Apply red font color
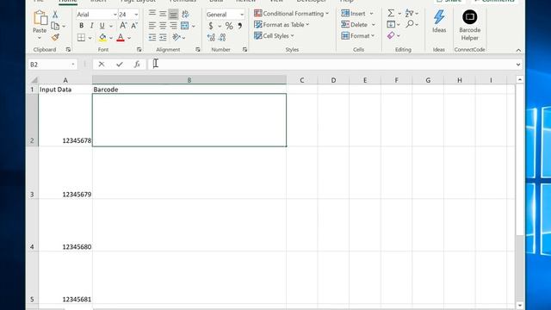This screenshot has height=310, width=551. (121, 37)
